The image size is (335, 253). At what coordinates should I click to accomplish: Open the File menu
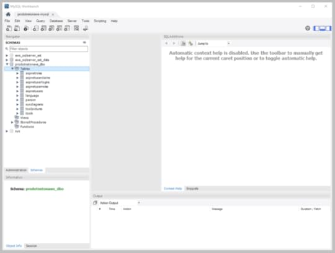pyautogui.click(x=7, y=21)
